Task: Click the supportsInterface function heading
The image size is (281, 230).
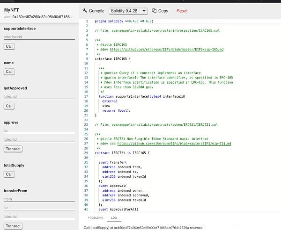Action: click(x=20, y=29)
